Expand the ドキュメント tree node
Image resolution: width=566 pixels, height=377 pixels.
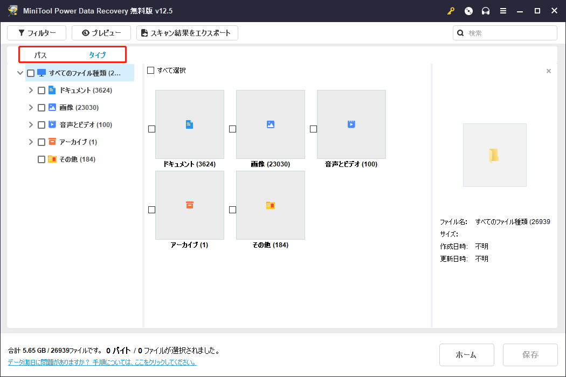[x=31, y=90]
